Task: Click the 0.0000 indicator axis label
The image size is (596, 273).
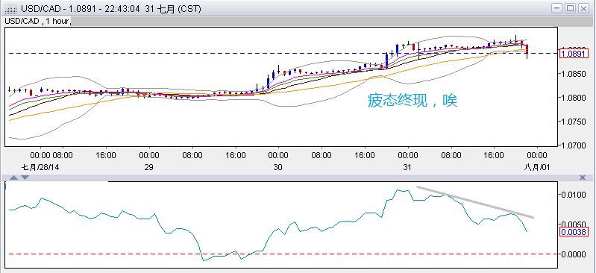Action: [573, 254]
